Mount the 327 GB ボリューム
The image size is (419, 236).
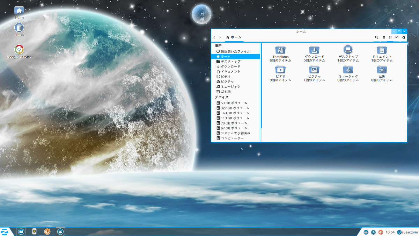[x=236, y=108]
